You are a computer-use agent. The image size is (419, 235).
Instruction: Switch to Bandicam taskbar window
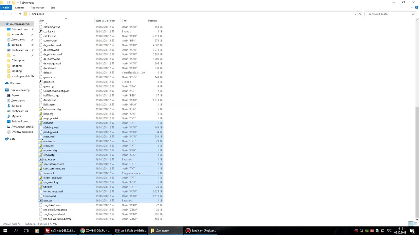point(201,231)
